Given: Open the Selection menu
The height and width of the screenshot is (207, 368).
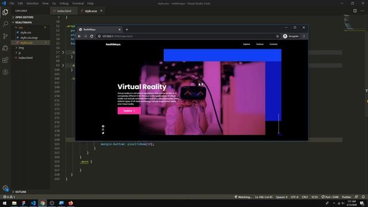Looking at the screenshot, I should tap(32, 3).
